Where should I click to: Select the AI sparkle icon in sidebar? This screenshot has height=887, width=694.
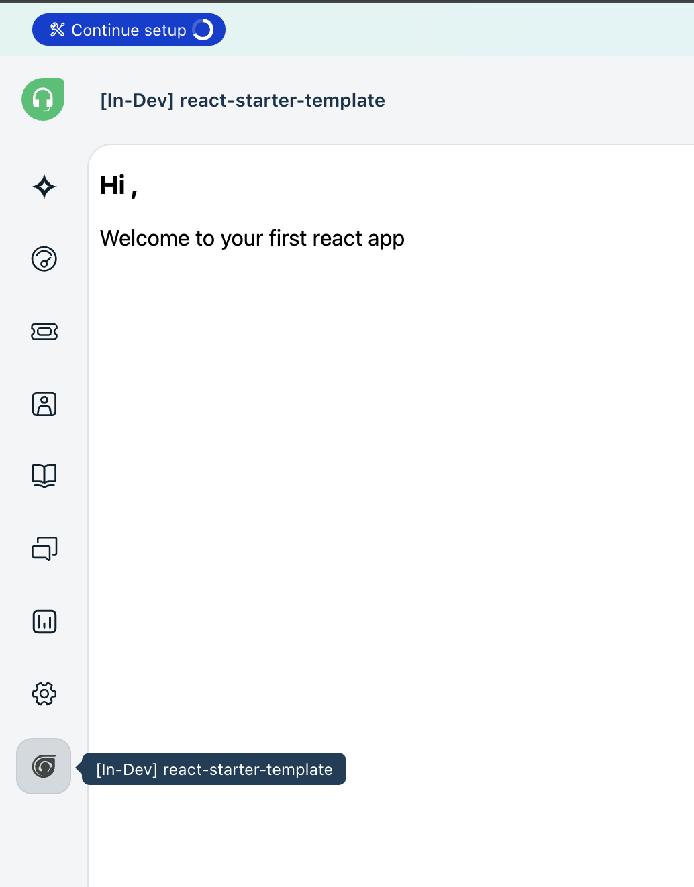pos(44,187)
